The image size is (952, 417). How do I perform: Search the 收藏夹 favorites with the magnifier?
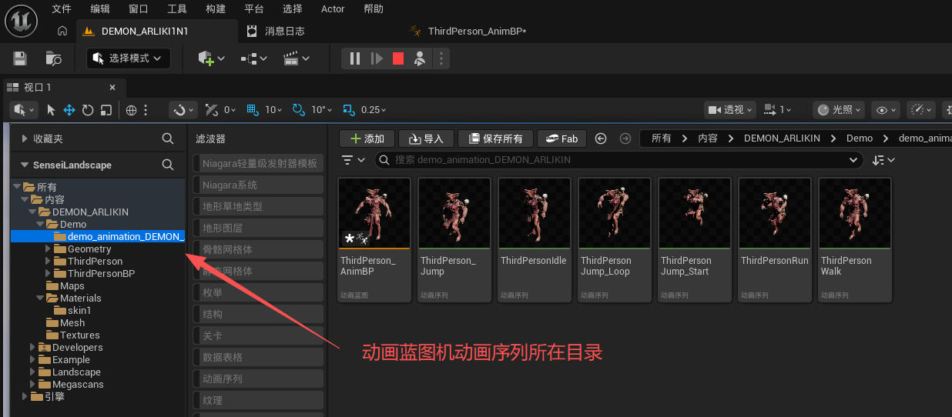click(x=168, y=138)
